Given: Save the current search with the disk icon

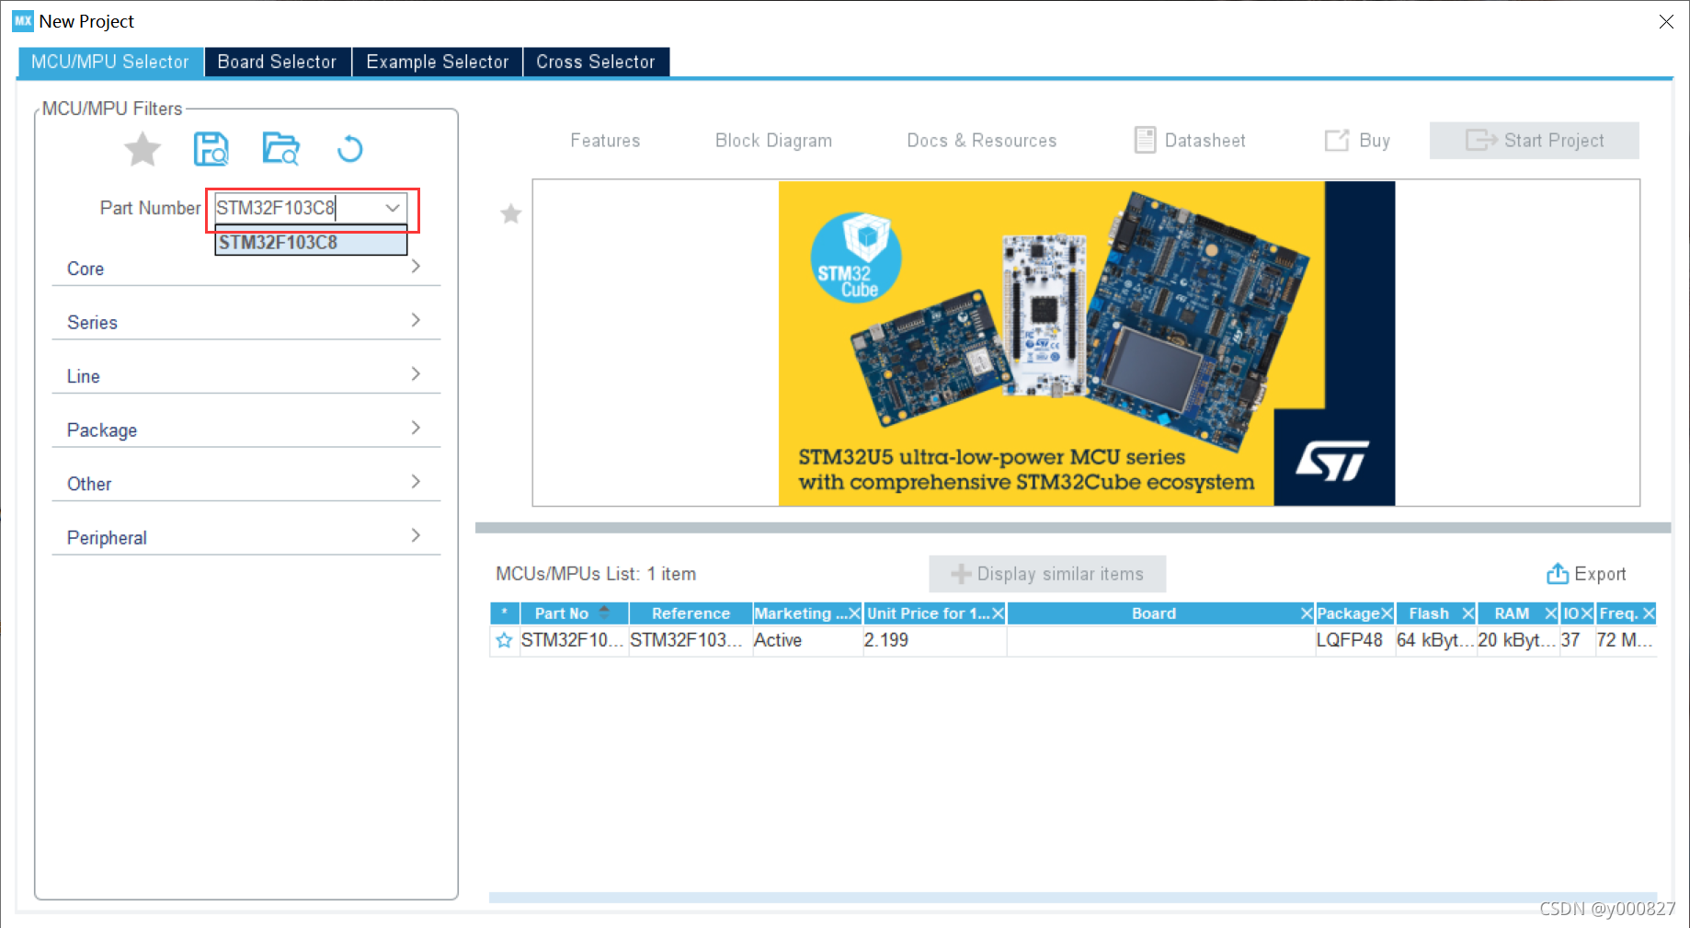Looking at the screenshot, I should coord(211,149).
